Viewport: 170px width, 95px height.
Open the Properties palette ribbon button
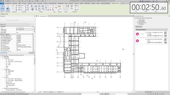click(x=8, y=9)
